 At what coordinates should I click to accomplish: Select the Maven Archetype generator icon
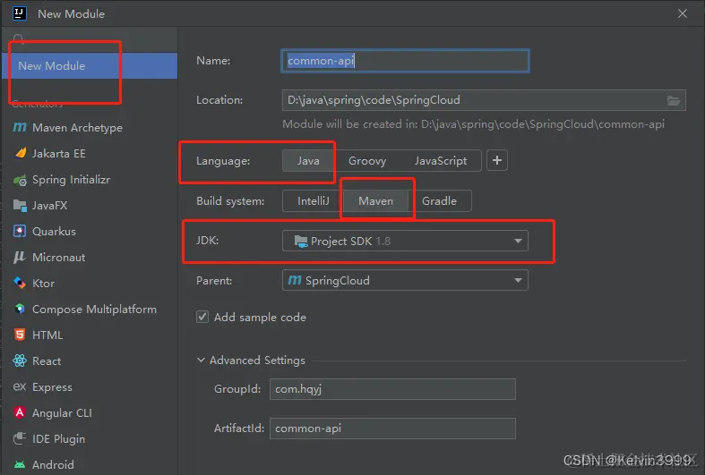pos(20,128)
